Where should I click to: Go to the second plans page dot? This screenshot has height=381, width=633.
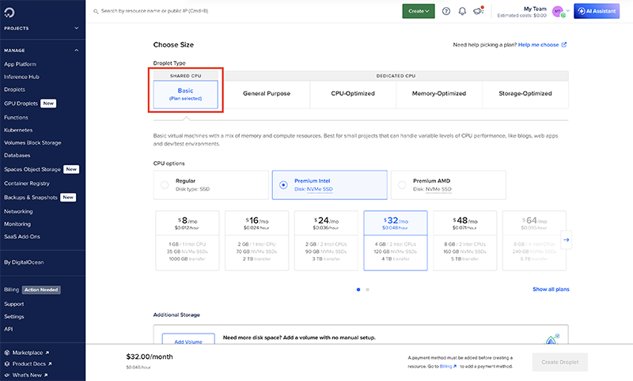coord(367,289)
